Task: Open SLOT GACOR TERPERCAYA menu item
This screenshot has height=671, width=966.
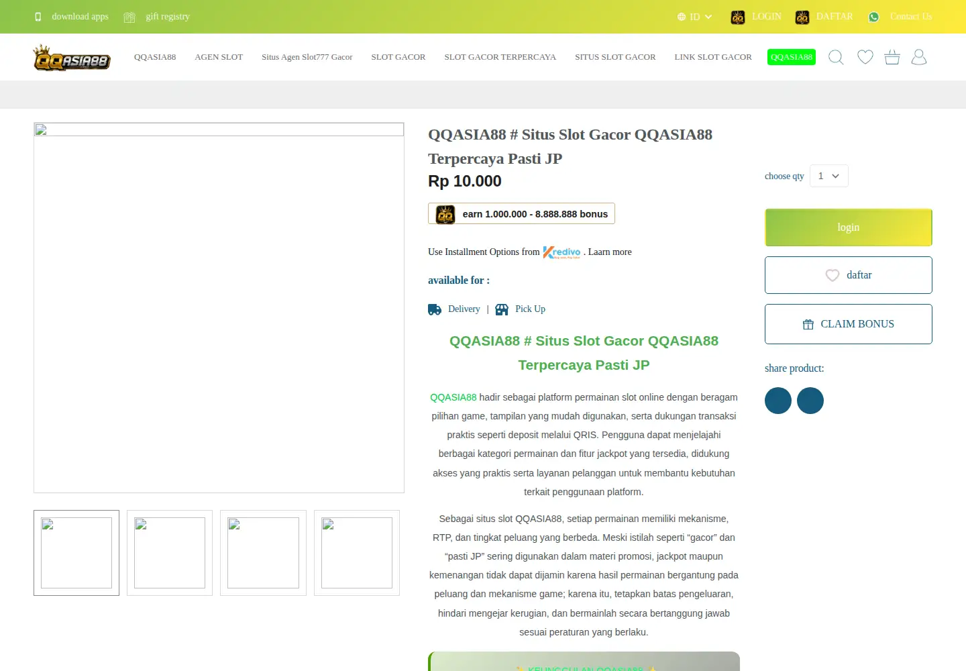Action: click(x=500, y=57)
